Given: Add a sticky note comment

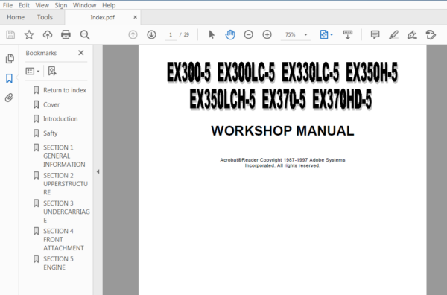Looking at the screenshot, I should 375,35.
